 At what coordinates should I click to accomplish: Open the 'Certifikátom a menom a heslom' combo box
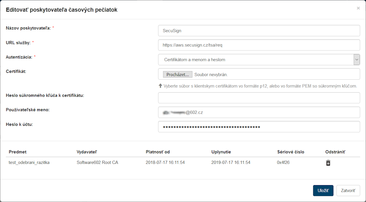coord(255,60)
